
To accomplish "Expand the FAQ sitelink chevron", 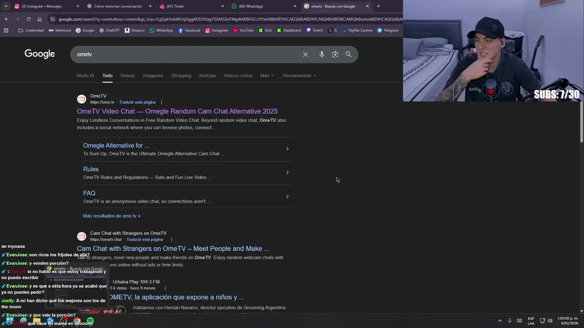I will [x=287, y=197].
